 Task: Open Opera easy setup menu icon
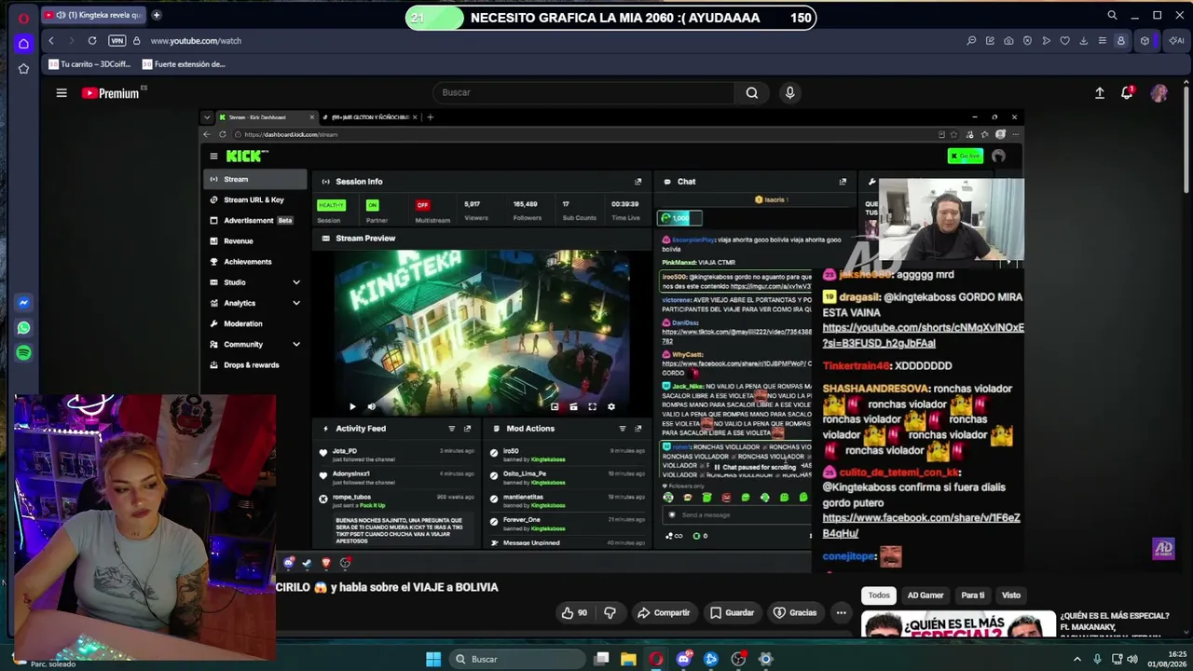(1102, 41)
